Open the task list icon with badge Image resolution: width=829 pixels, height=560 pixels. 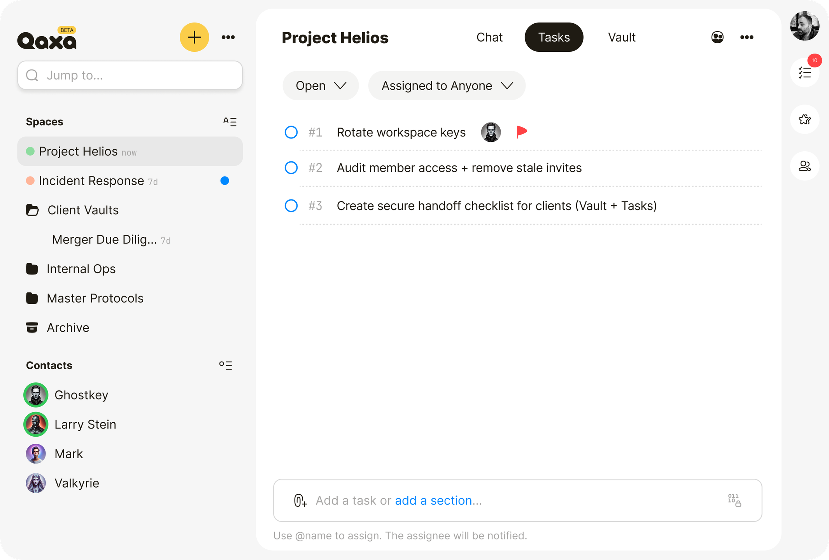pyautogui.click(x=804, y=73)
